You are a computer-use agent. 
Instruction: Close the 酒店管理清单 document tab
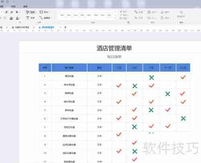point(60,27)
